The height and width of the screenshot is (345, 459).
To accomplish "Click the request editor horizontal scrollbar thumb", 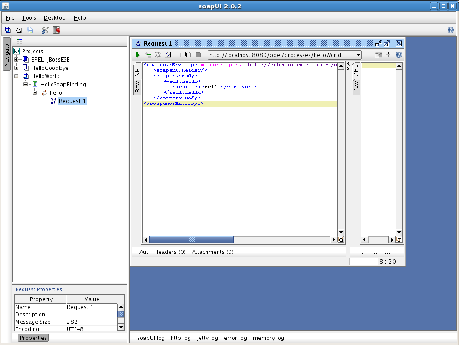I will pyautogui.click(x=191, y=240).
